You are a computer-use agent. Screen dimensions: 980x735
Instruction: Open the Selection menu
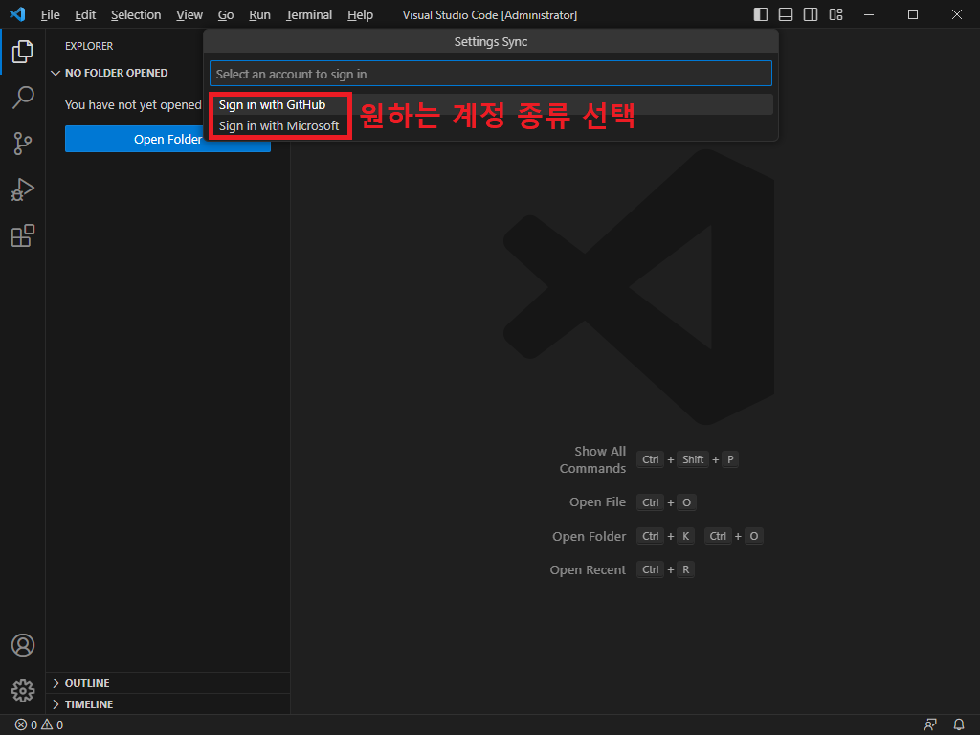tap(135, 15)
